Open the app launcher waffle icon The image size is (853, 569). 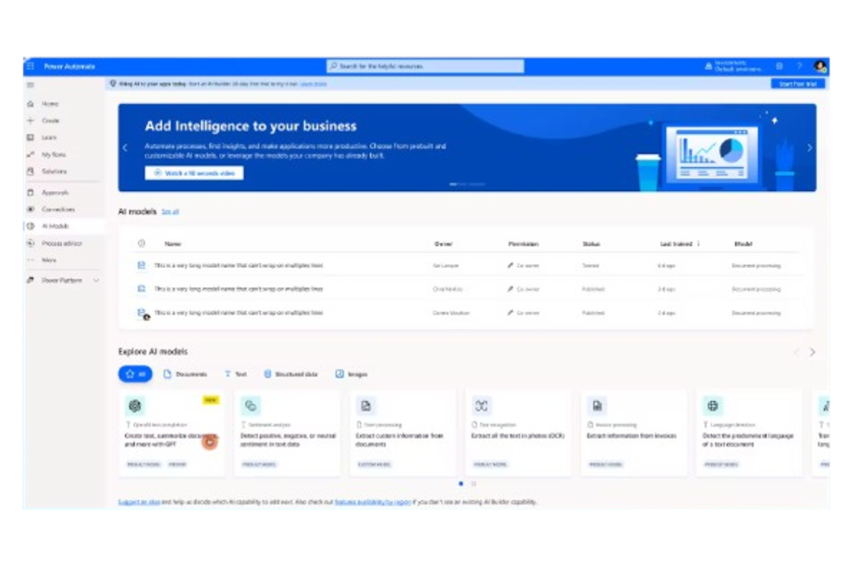(31, 66)
